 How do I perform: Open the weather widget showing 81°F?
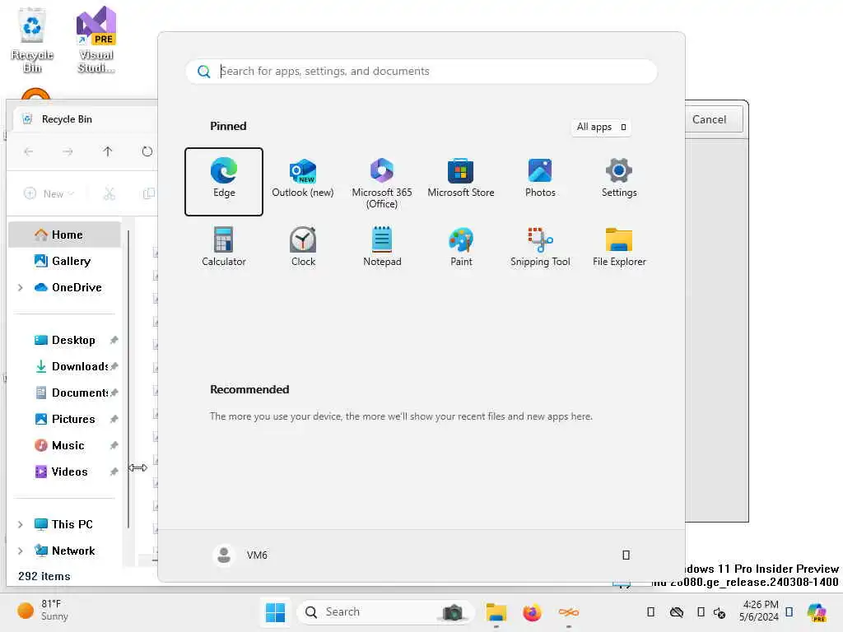tap(44, 611)
